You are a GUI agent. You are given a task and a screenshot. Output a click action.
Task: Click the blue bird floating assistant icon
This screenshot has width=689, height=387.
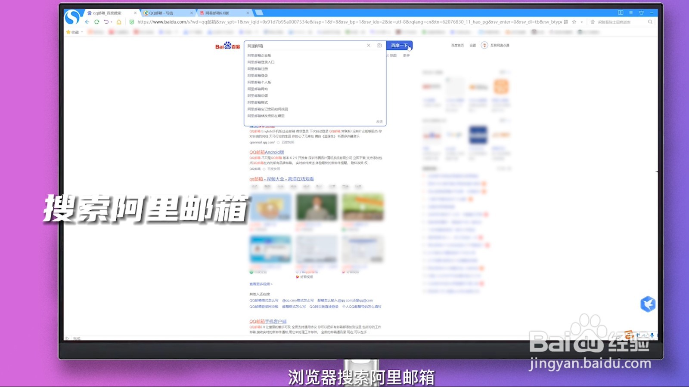pyautogui.click(x=648, y=304)
